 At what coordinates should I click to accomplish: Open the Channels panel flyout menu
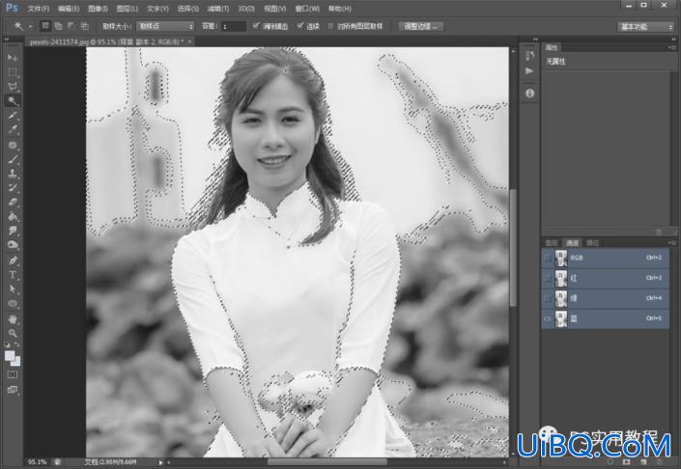[x=671, y=242]
